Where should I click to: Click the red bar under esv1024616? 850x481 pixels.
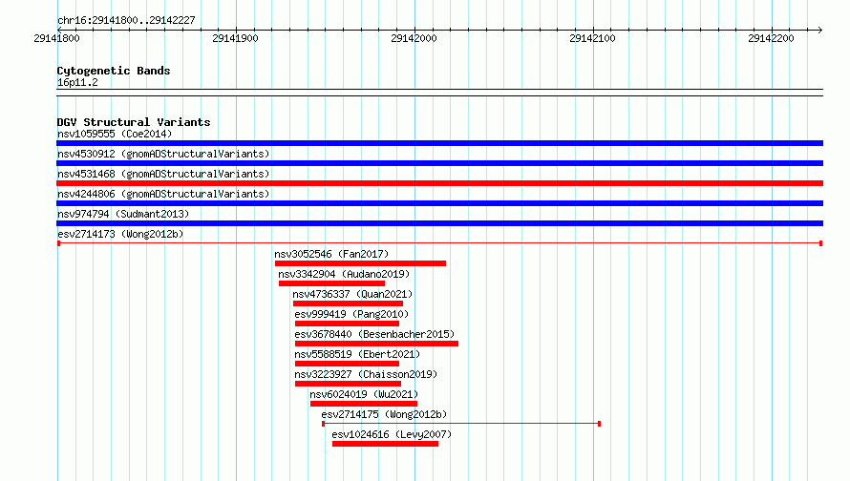386,444
